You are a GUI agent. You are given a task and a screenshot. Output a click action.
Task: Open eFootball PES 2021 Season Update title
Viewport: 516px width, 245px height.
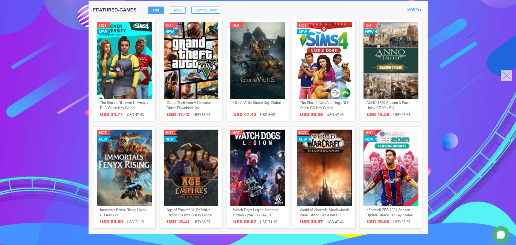[389, 212]
